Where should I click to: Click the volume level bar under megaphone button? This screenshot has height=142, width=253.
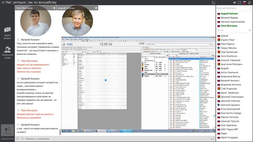click(7, 138)
